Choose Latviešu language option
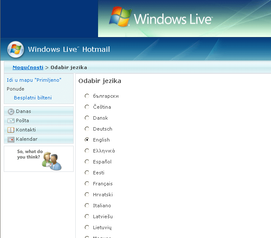271x238 pixels. point(87,217)
